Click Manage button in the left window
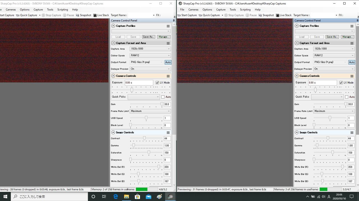The width and height of the screenshot is (359, 201). (x=164, y=37)
